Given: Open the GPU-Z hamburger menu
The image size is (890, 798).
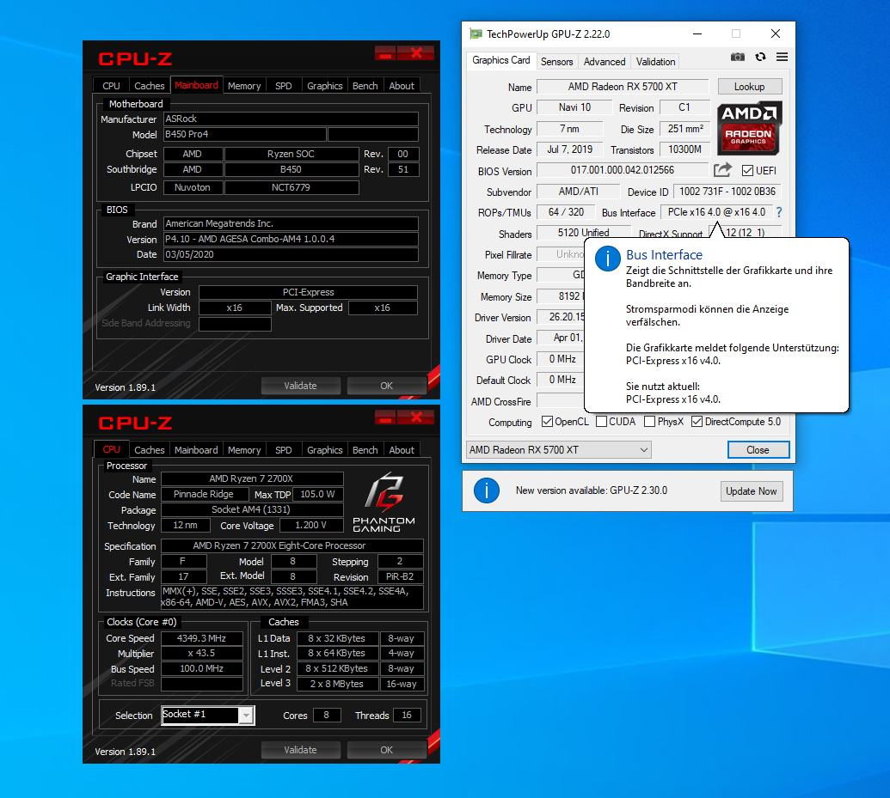Looking at the screenshot, I should pos(783,57).
